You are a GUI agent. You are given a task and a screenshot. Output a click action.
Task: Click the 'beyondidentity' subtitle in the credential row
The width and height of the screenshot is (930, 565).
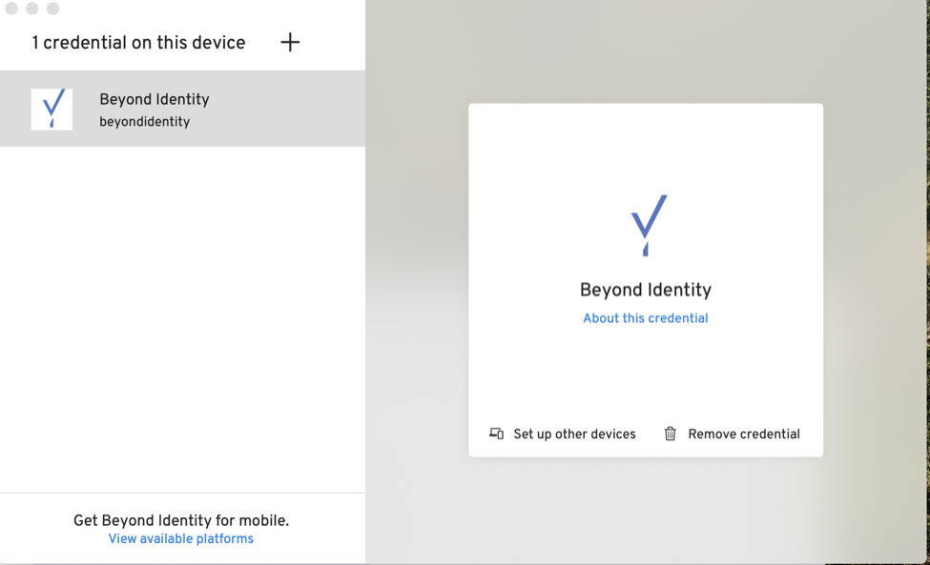pos(144,122)
